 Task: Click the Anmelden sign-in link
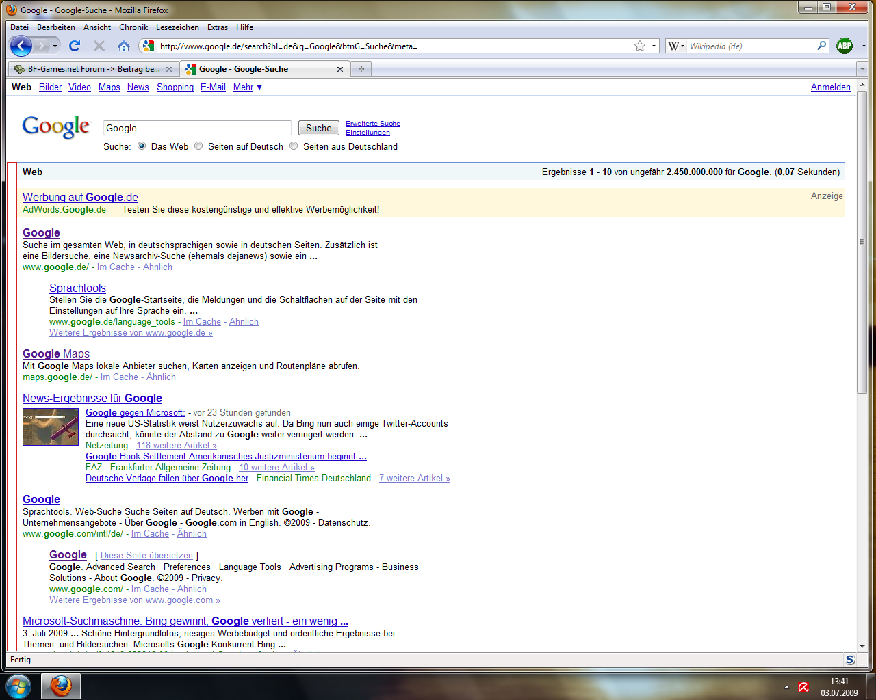pyautogui.click(x=830, y=87)
